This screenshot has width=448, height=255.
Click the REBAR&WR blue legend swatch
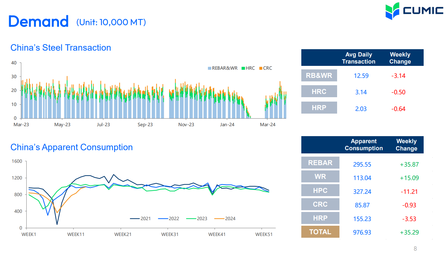coord(209,68)
